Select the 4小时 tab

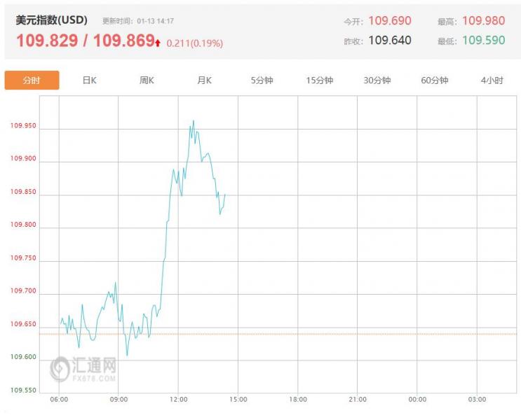[492, 80]
